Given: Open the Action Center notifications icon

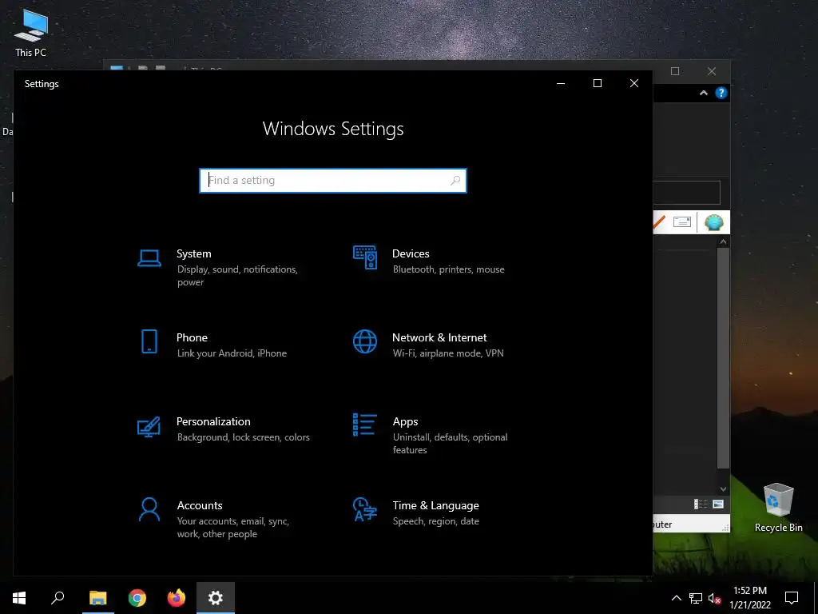Looking at the screenshot, I should click(792, 598).
